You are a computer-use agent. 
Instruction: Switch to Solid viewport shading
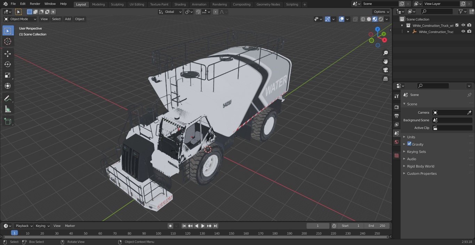[369, 19]
